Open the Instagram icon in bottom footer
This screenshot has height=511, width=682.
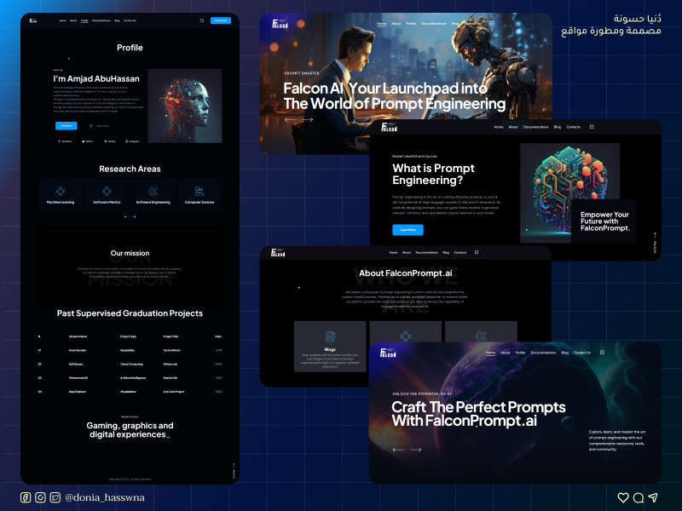click(x=40, y=497)
